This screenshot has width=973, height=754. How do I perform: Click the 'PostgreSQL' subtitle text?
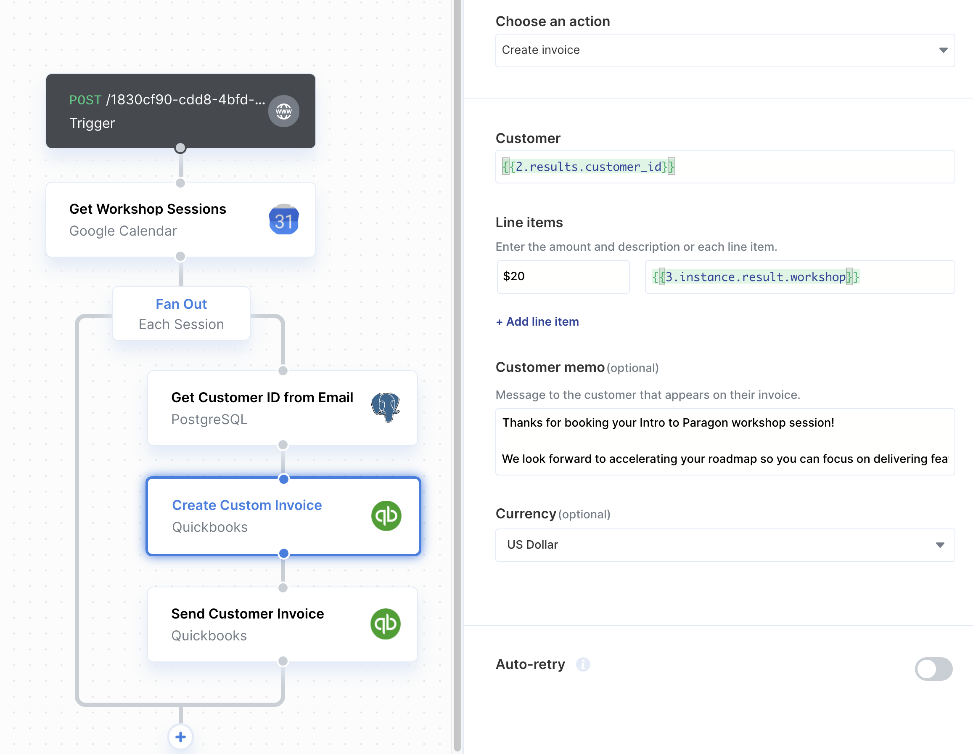click(209, 419)
